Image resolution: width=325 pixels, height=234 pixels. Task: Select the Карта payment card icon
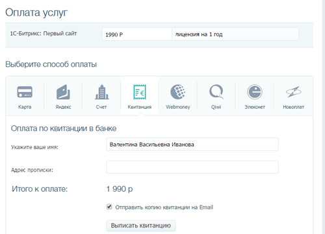[25, 92]
